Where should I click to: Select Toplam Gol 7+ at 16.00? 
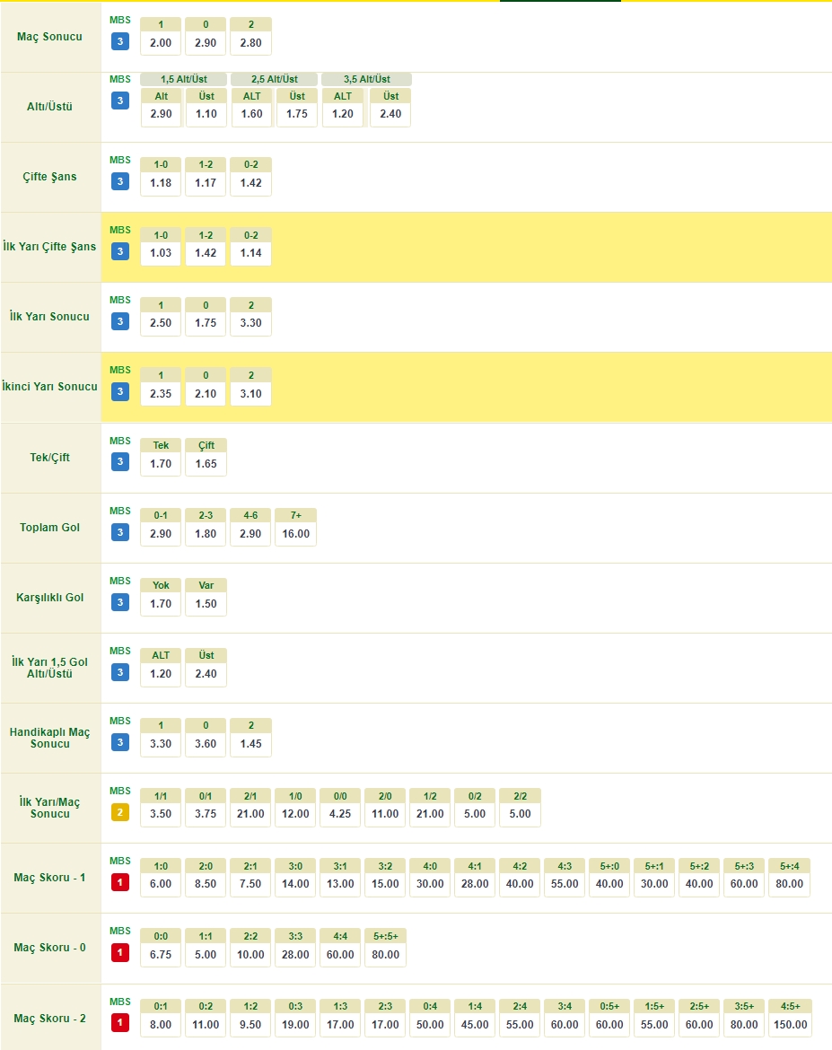(x=295, y=535)
